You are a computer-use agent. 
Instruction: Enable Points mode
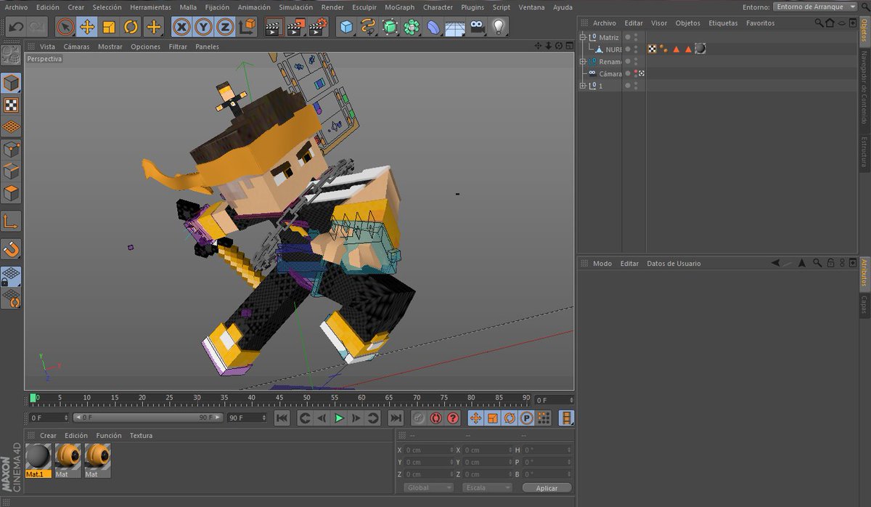pos(11,150)
